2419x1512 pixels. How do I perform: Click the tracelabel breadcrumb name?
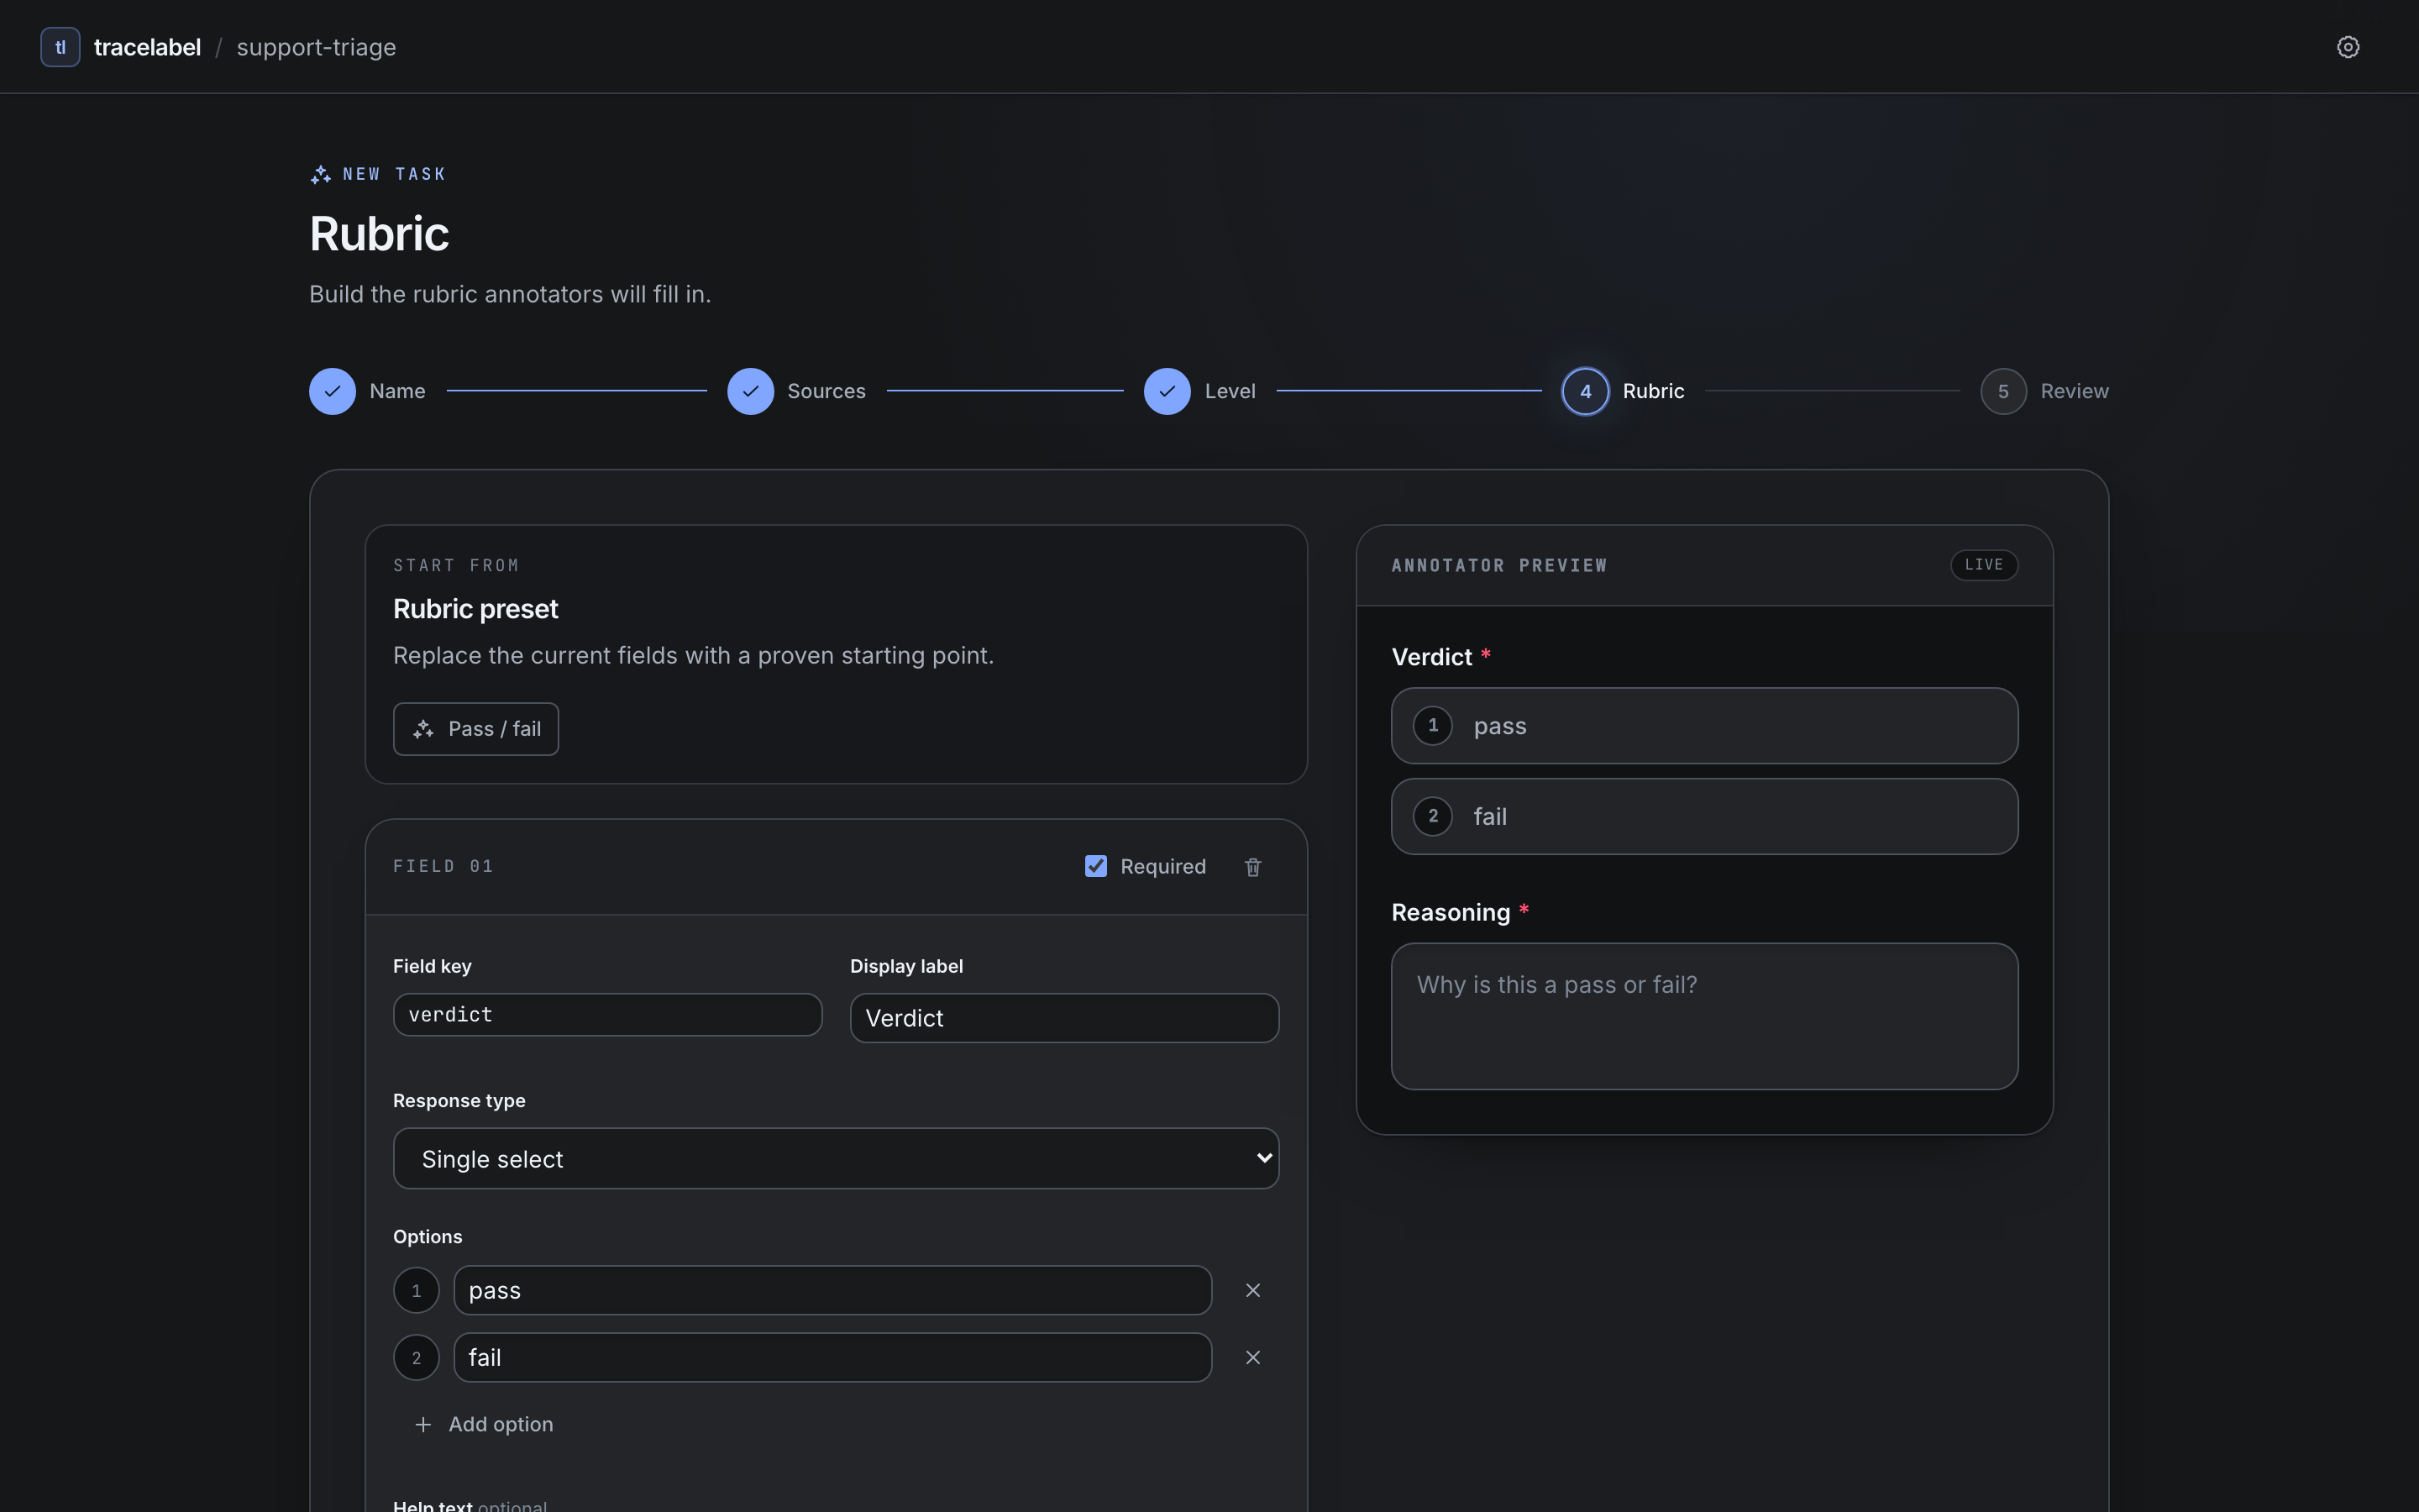point(147,47)
